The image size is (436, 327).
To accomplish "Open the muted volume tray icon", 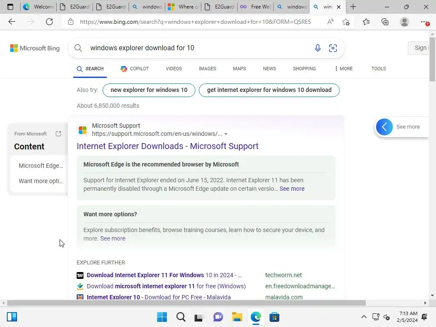I will [x=387, y=317].
